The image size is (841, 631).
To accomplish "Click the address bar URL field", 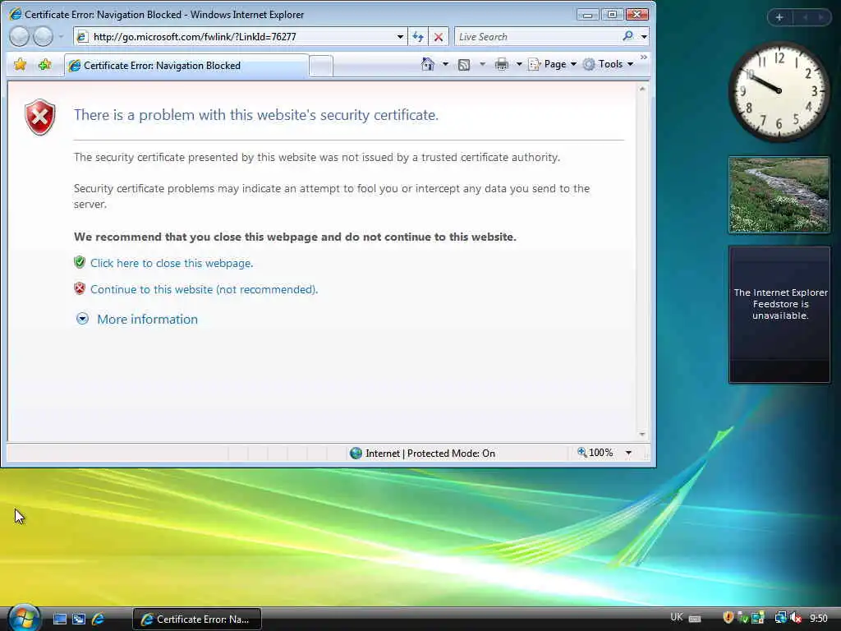I will coord(240,36).
